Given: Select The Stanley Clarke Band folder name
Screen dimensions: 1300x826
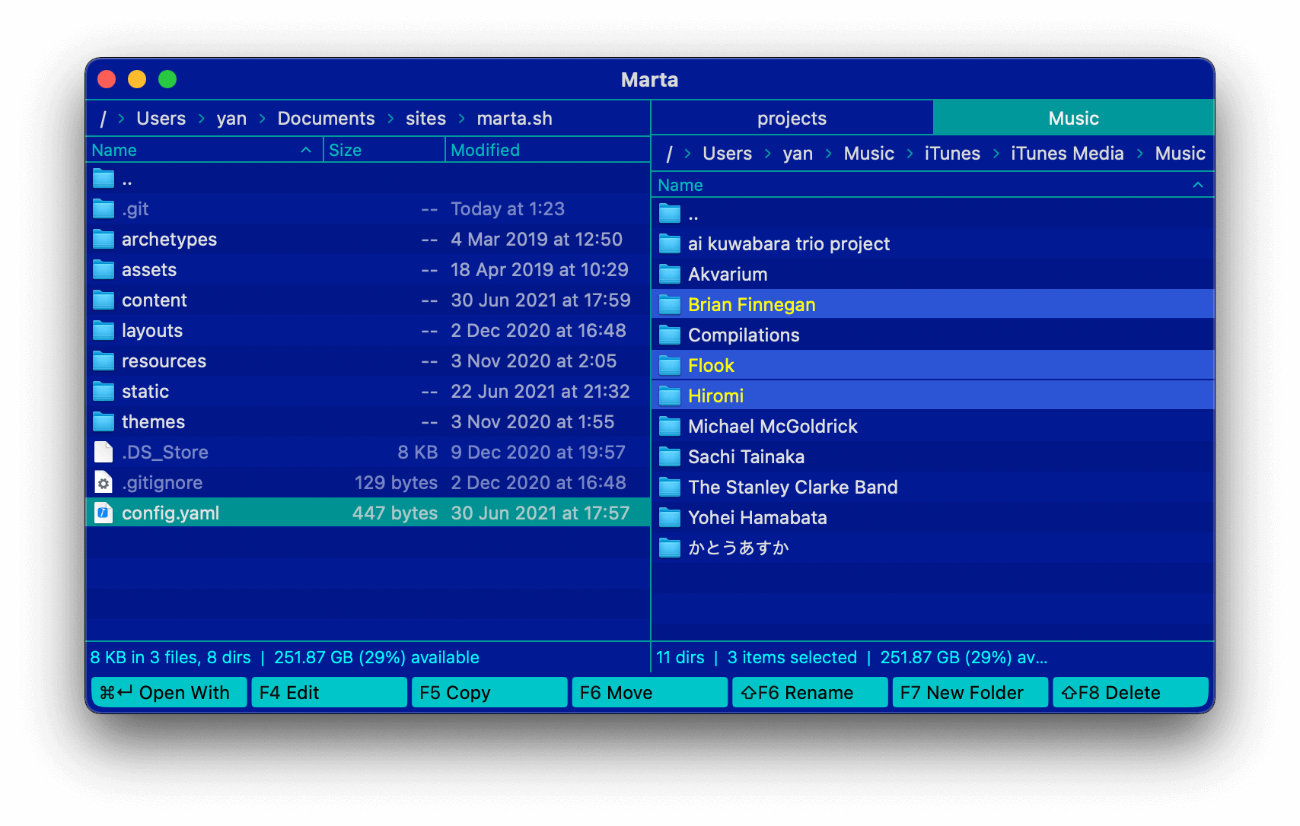Looking at the screenshot, I should point(793,488).
